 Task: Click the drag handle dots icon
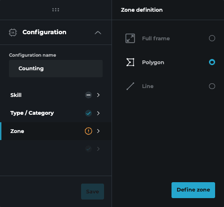[56, 10]
